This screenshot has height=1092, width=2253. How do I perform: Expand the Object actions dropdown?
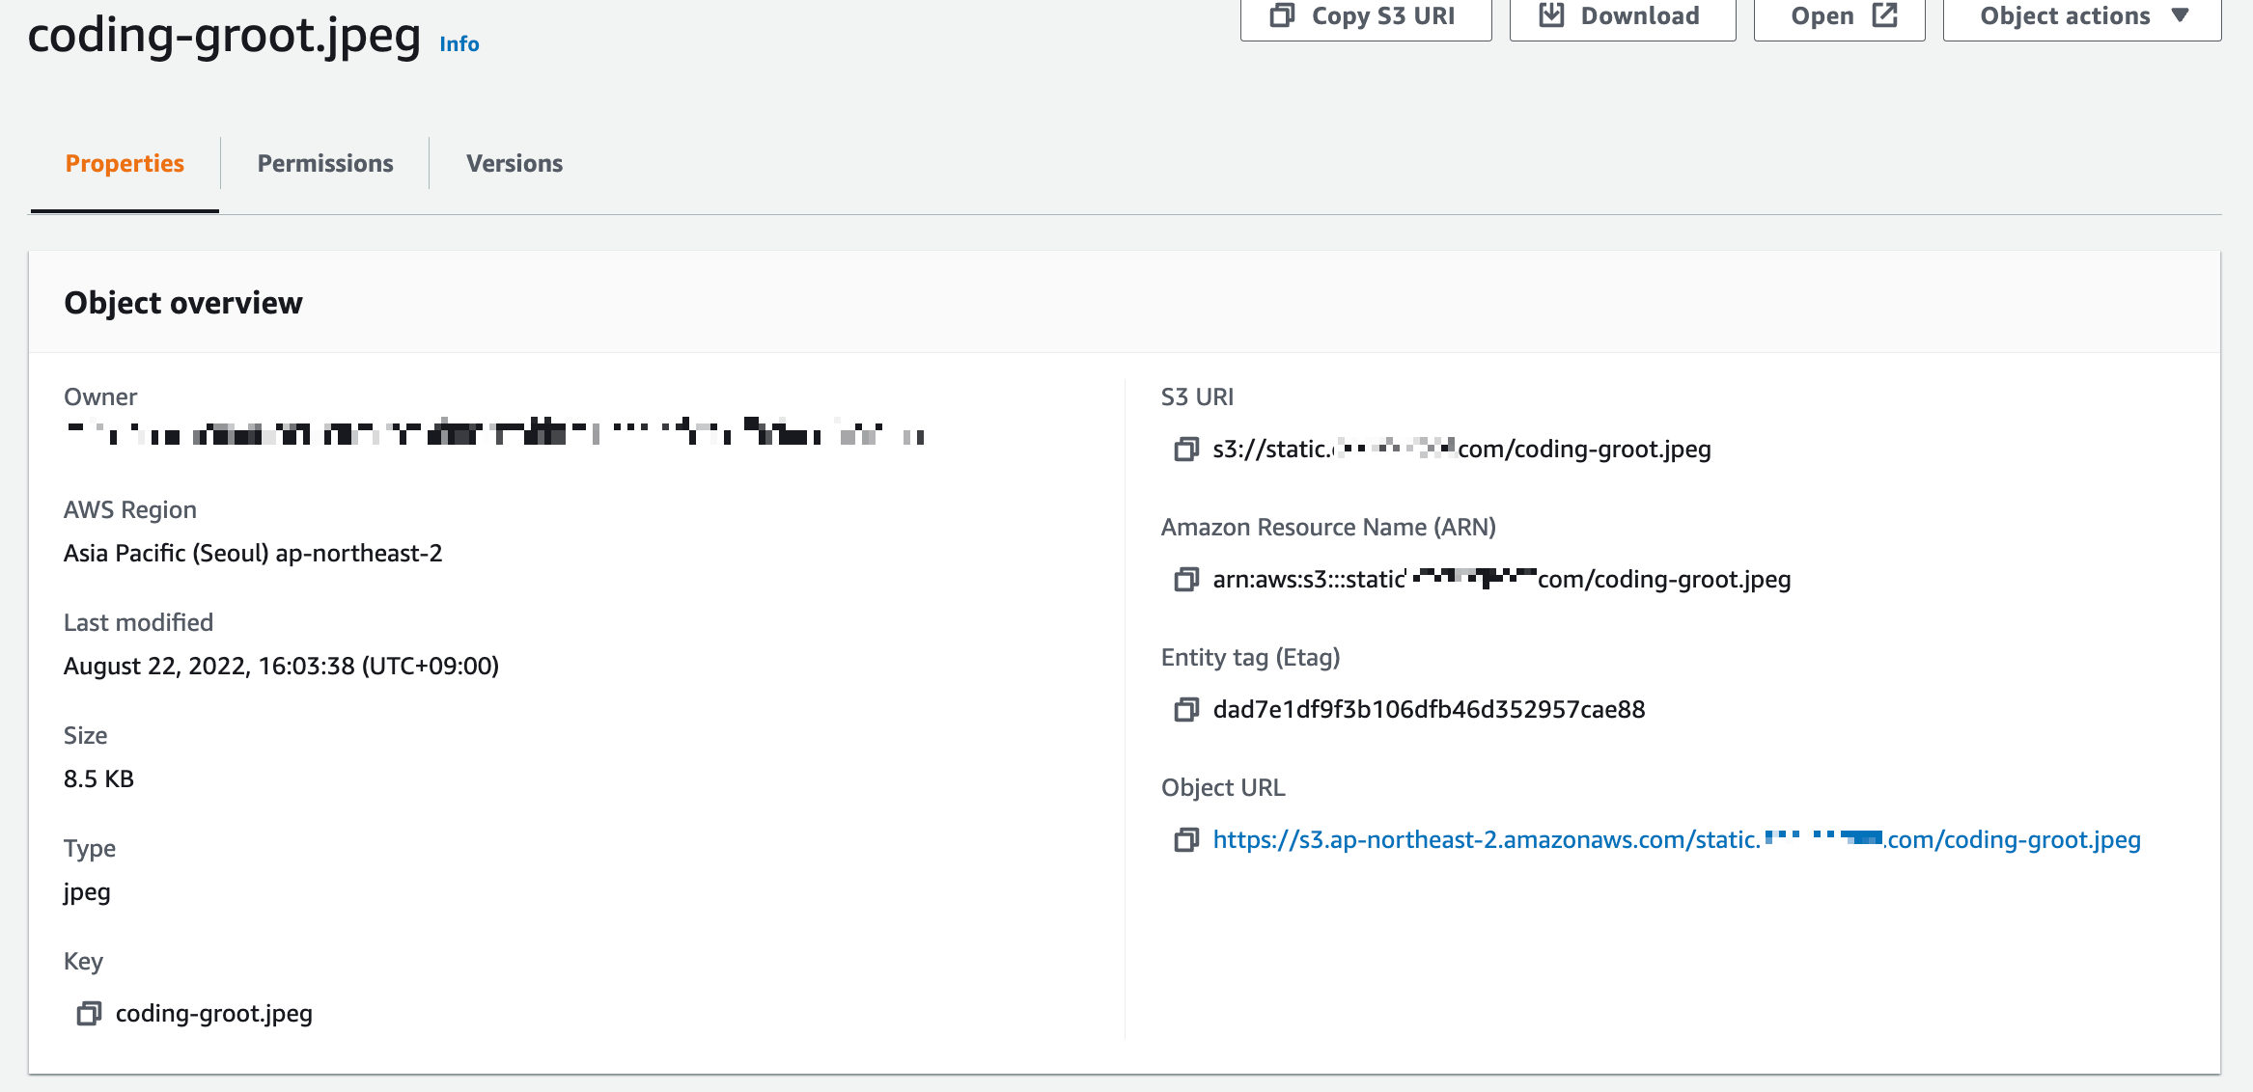2081,16
